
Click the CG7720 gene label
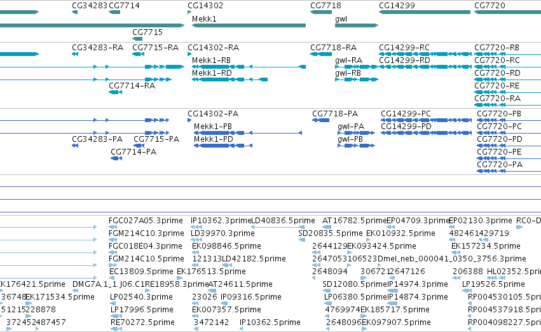tap(490, 6)
